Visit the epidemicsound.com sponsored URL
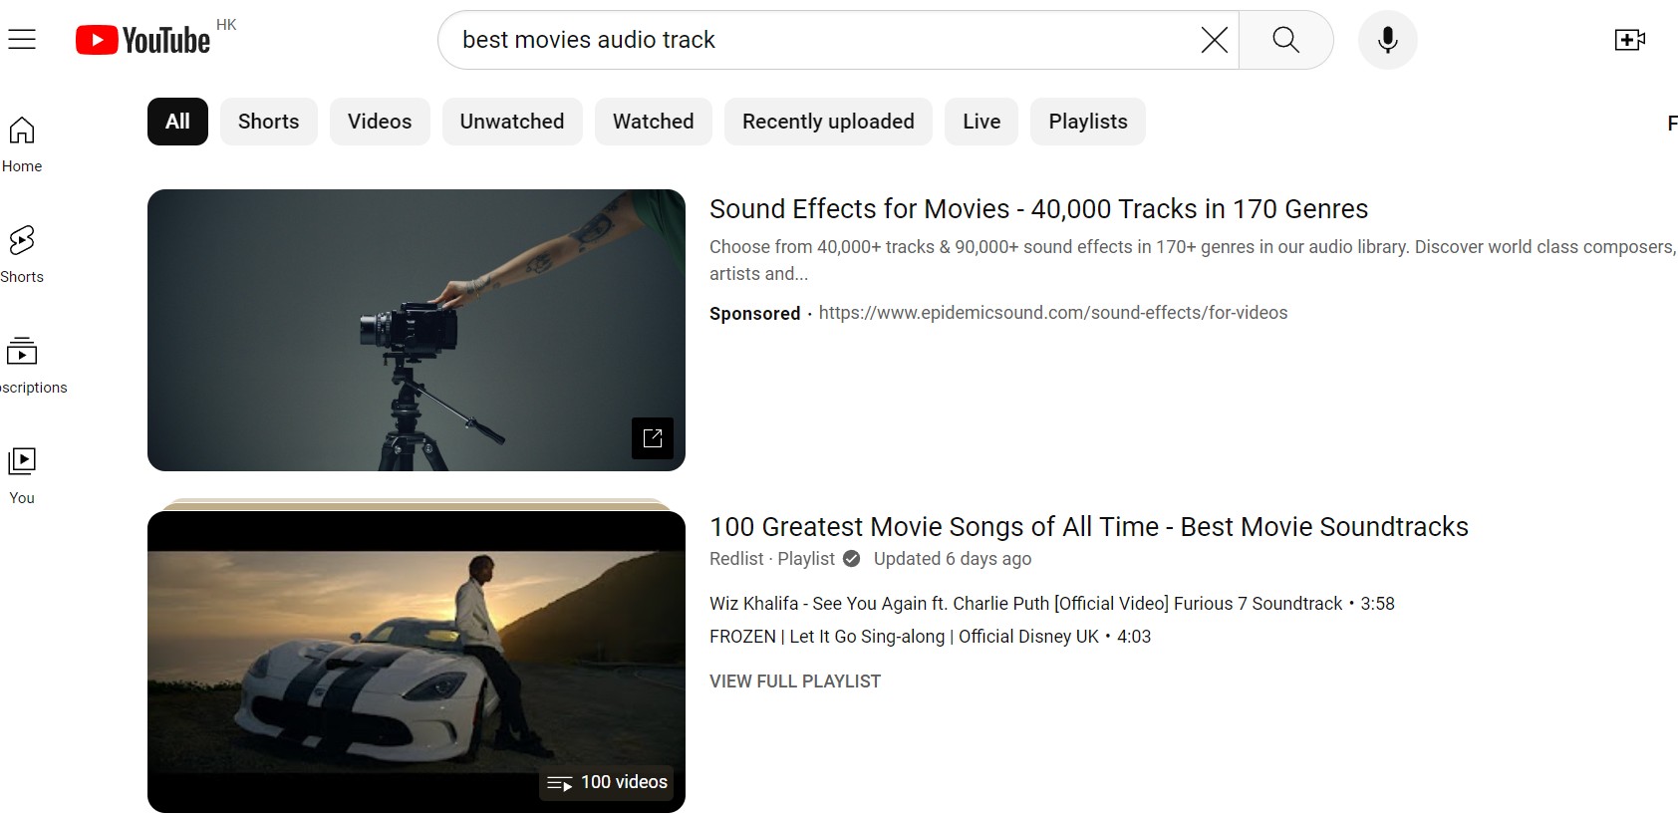 (x=1053, y=313)
